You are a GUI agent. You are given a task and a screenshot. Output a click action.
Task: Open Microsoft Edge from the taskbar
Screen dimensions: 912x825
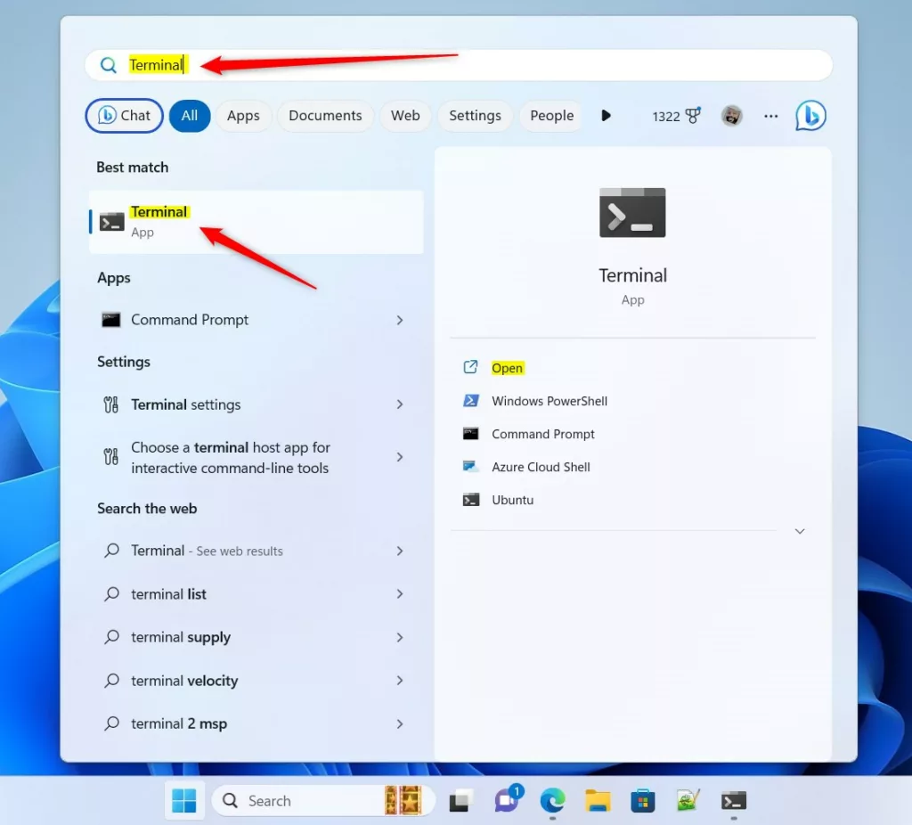tap(552, 801)
